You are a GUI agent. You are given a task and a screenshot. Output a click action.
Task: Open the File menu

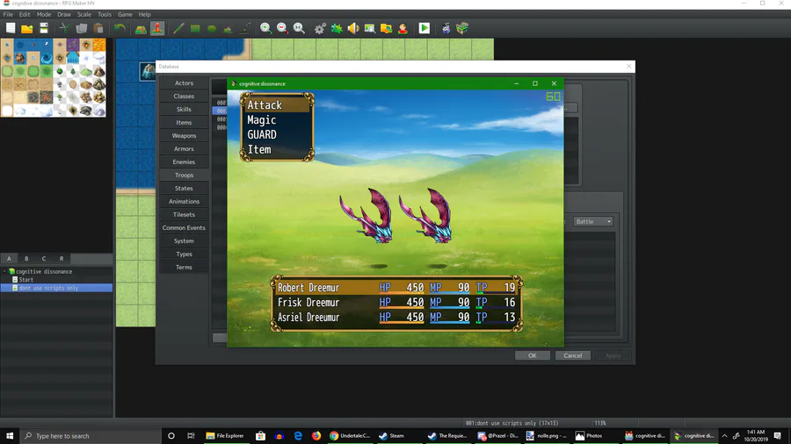pos(8,15)
